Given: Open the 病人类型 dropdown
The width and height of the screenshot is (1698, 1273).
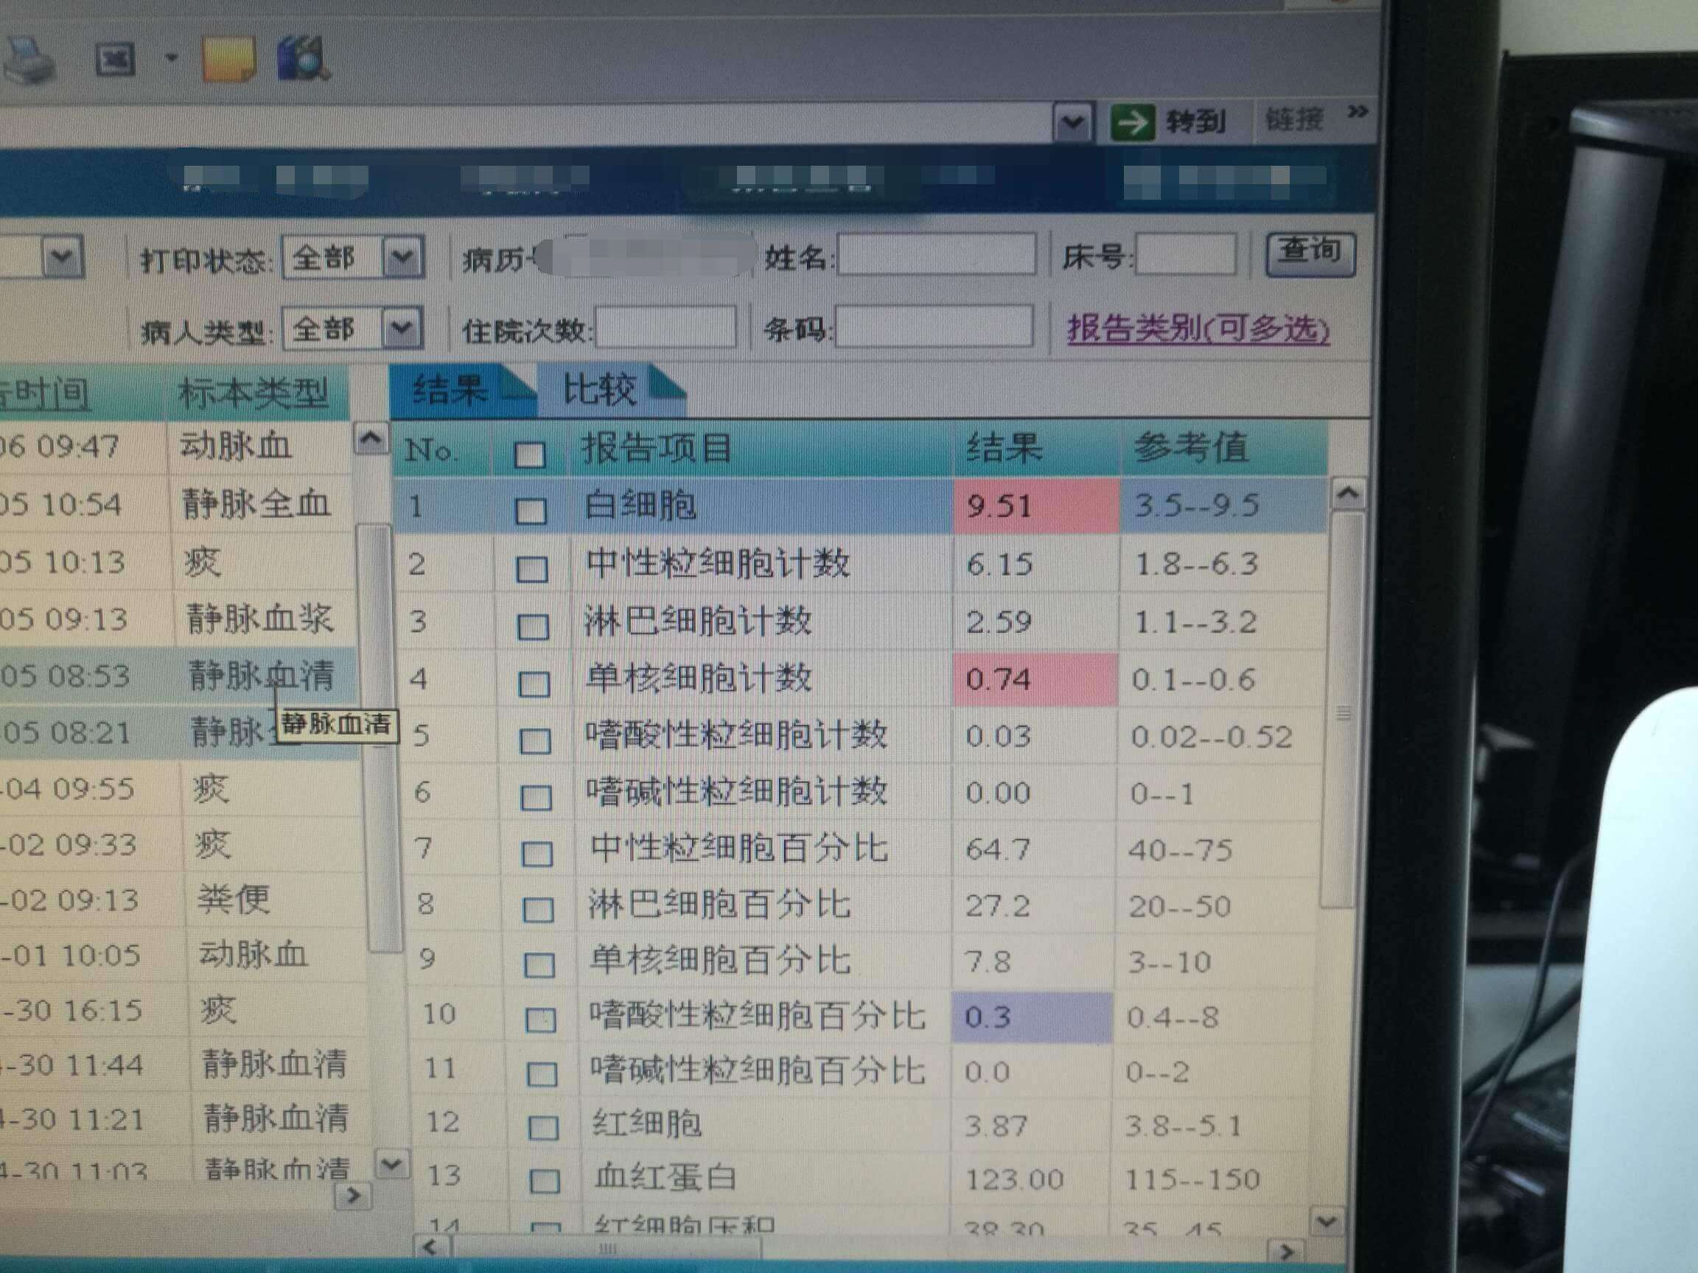Looking at the screenshot, I should tap(402, 329).
